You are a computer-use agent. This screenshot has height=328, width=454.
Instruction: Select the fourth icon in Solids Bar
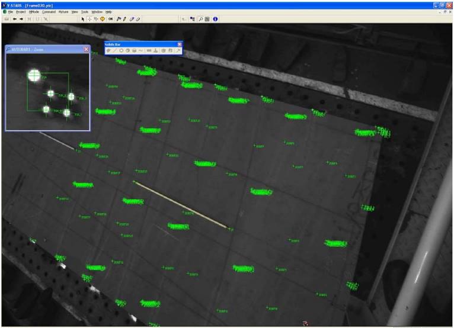pyautogui.click(x=127, y=50)
